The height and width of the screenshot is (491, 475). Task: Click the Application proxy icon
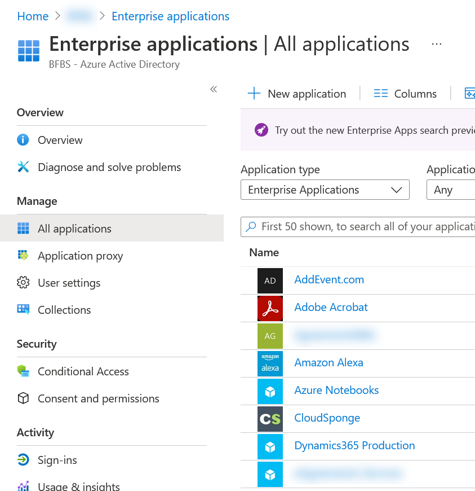tap(23, 256)
